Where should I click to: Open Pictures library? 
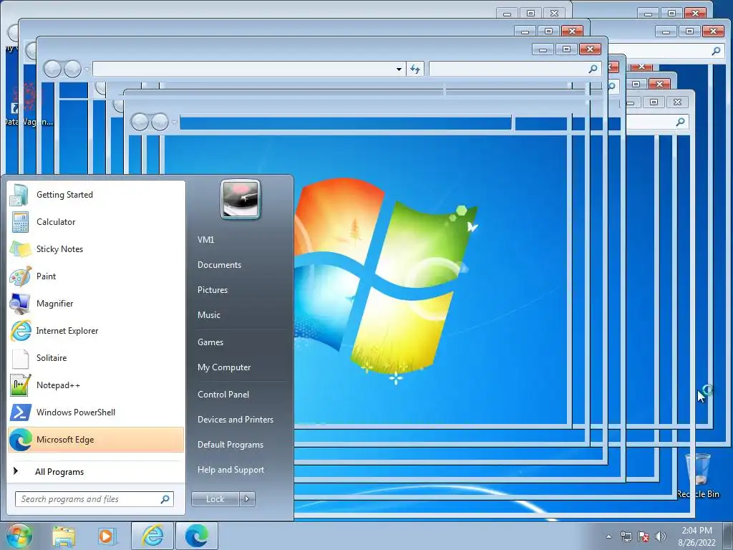point(213,290)
